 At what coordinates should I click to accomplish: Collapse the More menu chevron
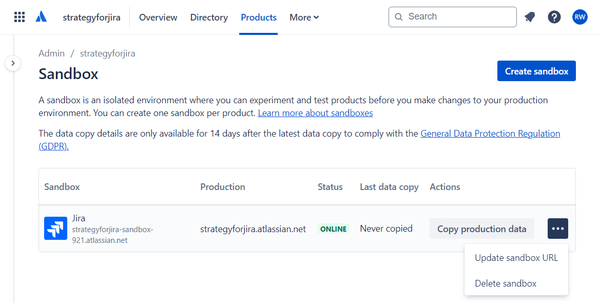tap(317, 17)
